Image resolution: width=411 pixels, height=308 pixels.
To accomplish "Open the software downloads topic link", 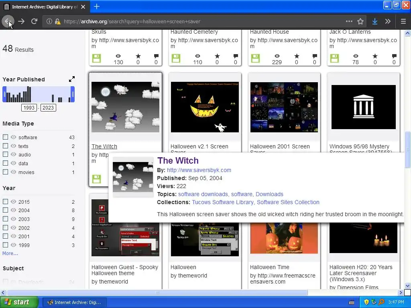I will (x=203, y=195).
